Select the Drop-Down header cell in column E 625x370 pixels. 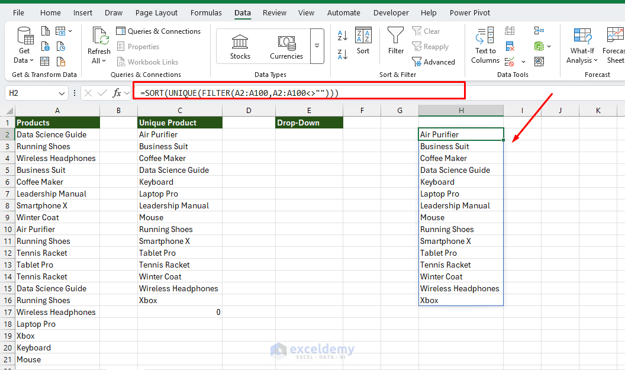[309, 123]
